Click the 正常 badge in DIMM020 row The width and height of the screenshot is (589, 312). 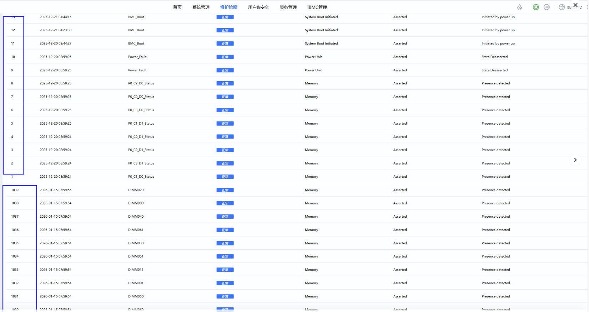225,190
